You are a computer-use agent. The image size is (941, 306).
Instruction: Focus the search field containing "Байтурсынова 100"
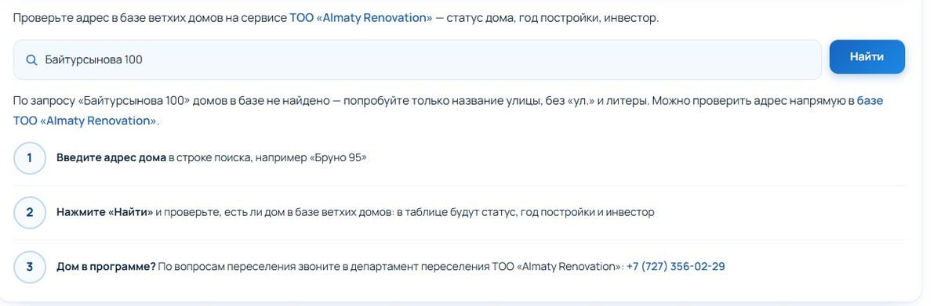point(417,60)
